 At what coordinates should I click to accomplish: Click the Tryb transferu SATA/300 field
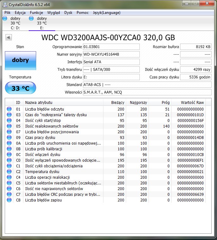point(111,69)
